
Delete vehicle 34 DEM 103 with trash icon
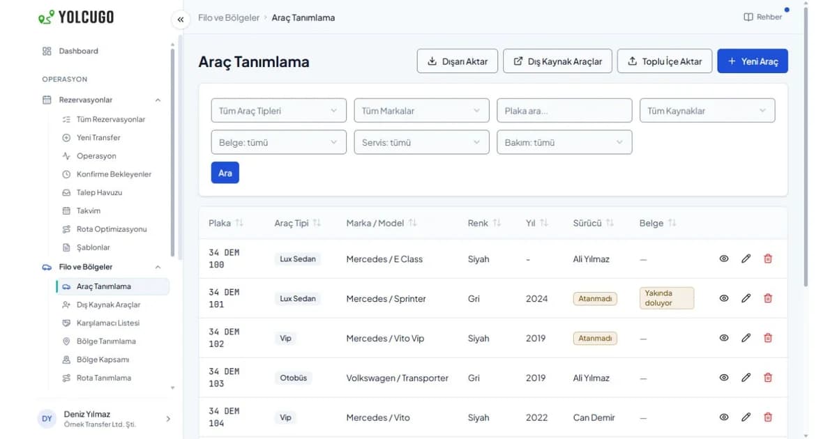pyautogui.click(x=768, y=378)
